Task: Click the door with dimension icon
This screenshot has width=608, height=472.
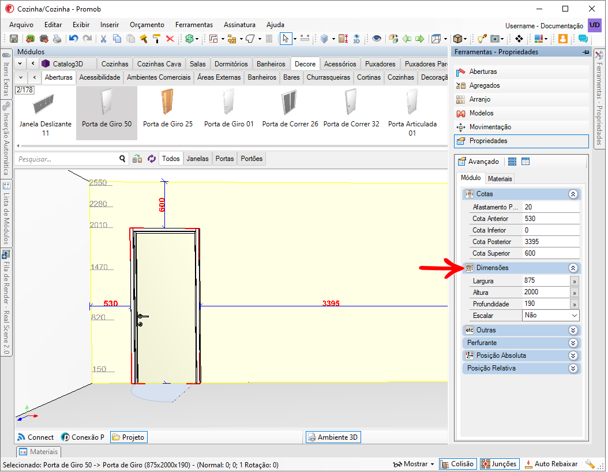Action: tap(343, 39)
